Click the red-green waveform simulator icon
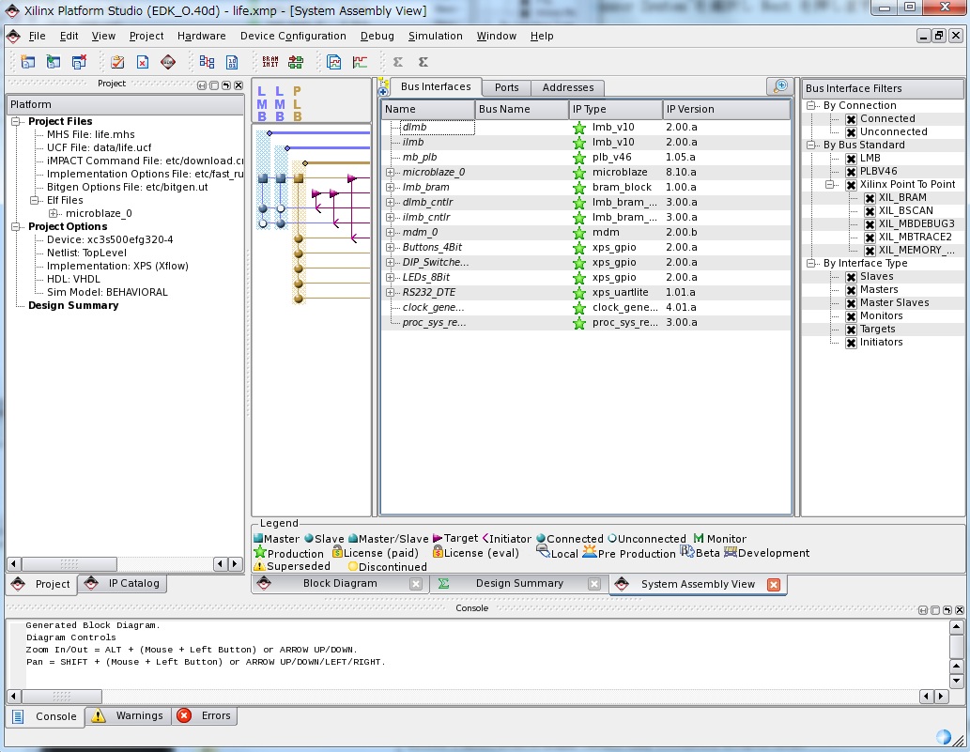Screen dimensions: 970x752 (360, 62)
